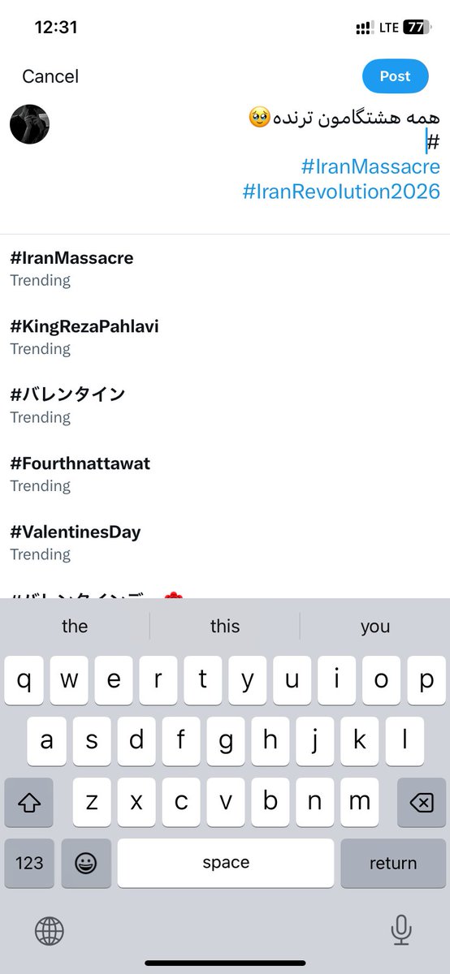Tap the backspace delete key
The height and width of the screenshot is (974, 450).
pyautogui.click(x=421, y=803)
